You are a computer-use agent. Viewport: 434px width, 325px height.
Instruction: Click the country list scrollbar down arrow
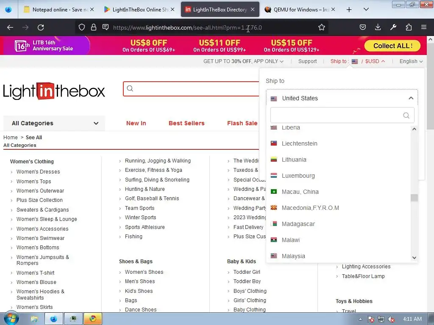414,258
